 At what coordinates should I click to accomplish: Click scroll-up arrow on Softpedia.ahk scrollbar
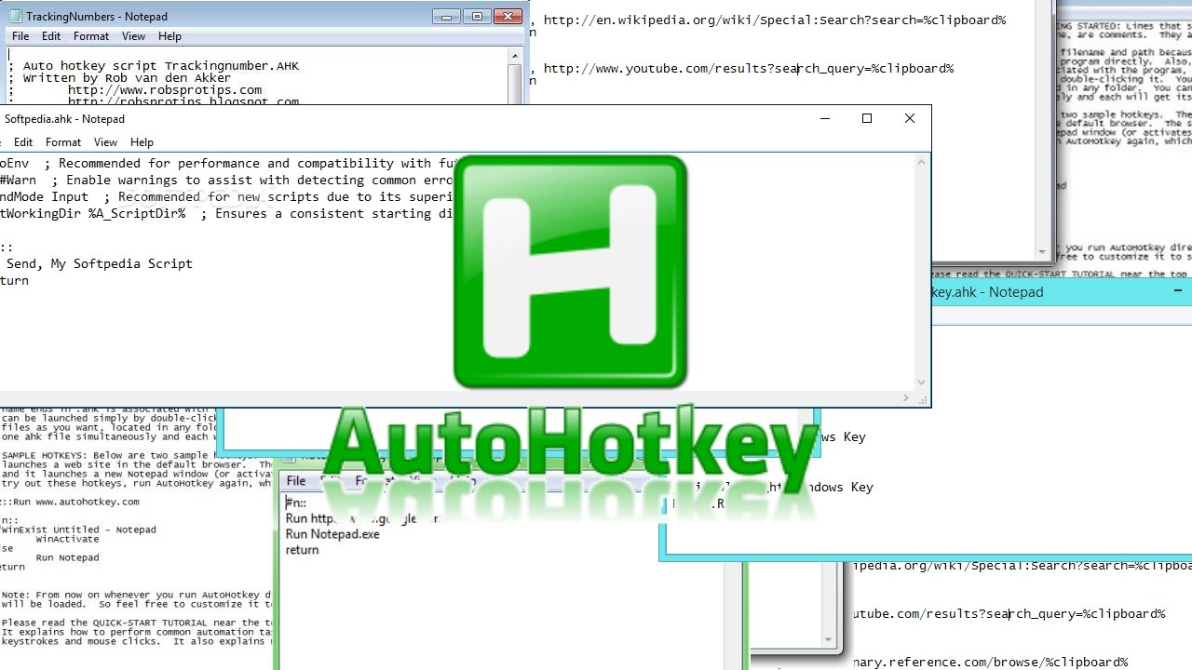922,161
